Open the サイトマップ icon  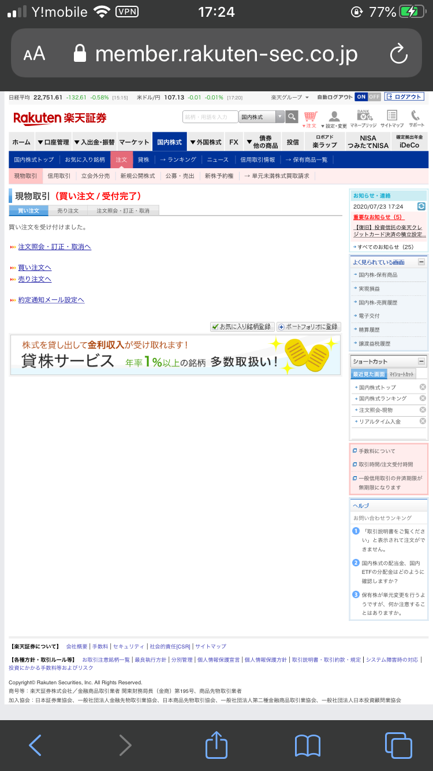pyautogui.click(x=392, y=119)
